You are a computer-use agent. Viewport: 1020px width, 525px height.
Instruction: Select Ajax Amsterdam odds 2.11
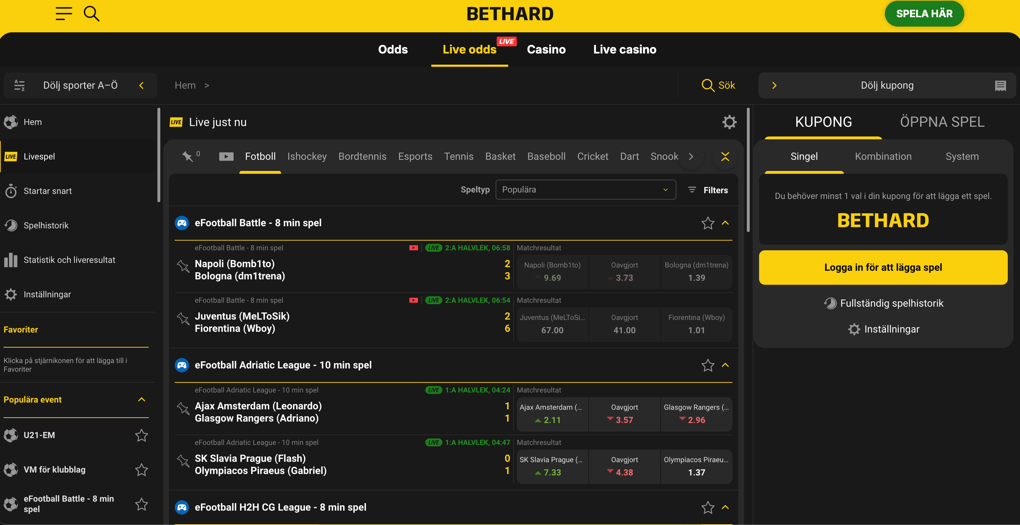(x=552, y=414)
